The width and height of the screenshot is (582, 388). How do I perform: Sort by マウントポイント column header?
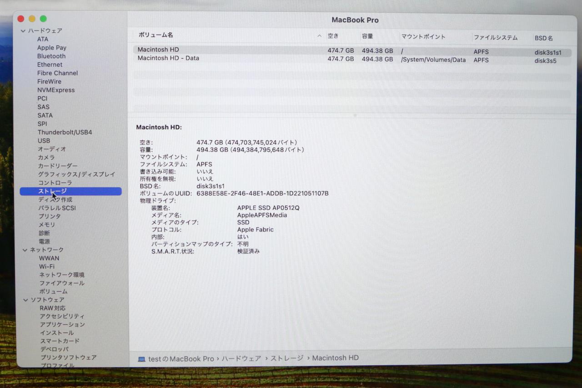coord(423,37)
